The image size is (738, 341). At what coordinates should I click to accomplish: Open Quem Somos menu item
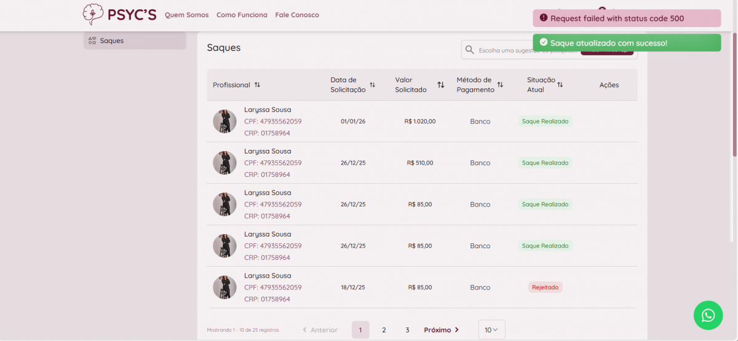point(187,15)
